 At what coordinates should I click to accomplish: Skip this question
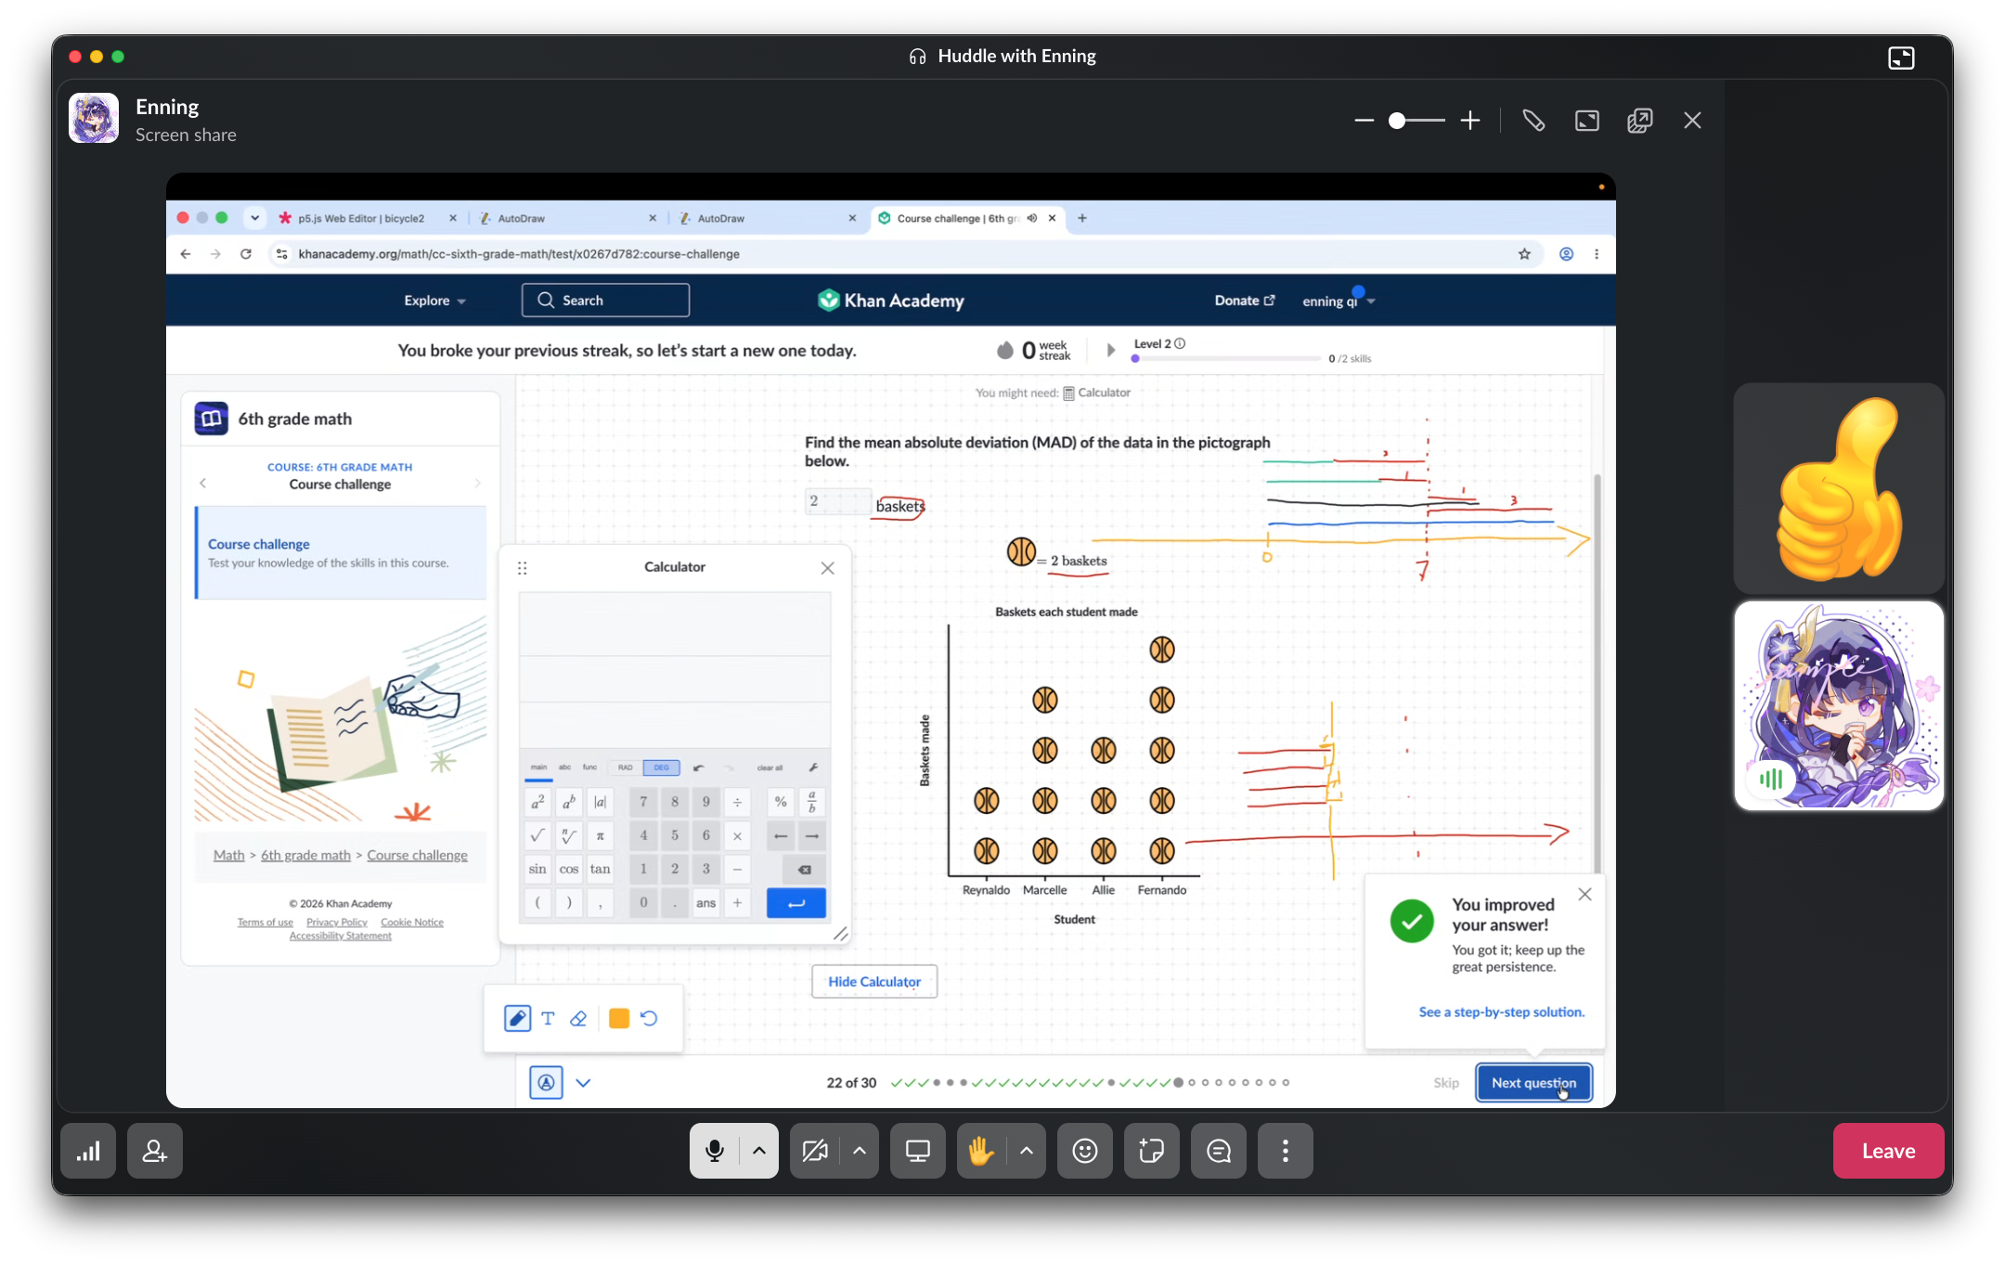point(1445,1083)
